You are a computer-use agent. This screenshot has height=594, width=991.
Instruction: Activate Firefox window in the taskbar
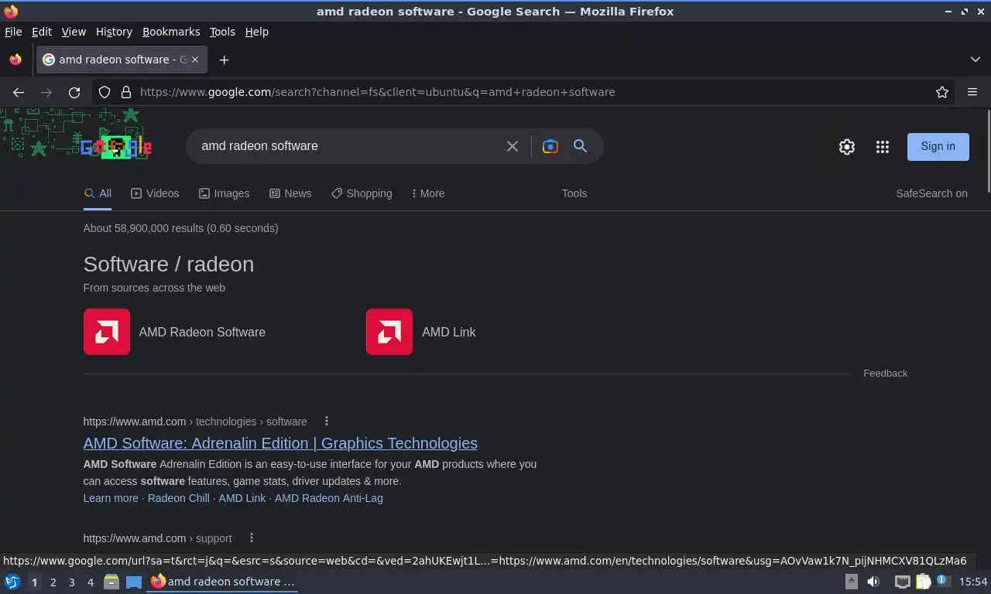[223, 582]
